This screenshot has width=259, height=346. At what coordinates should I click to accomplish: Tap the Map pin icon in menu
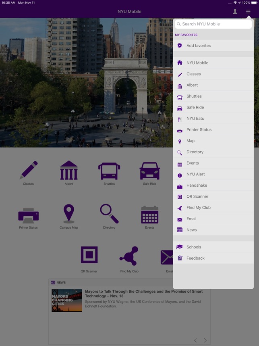(x=180, y=142)
